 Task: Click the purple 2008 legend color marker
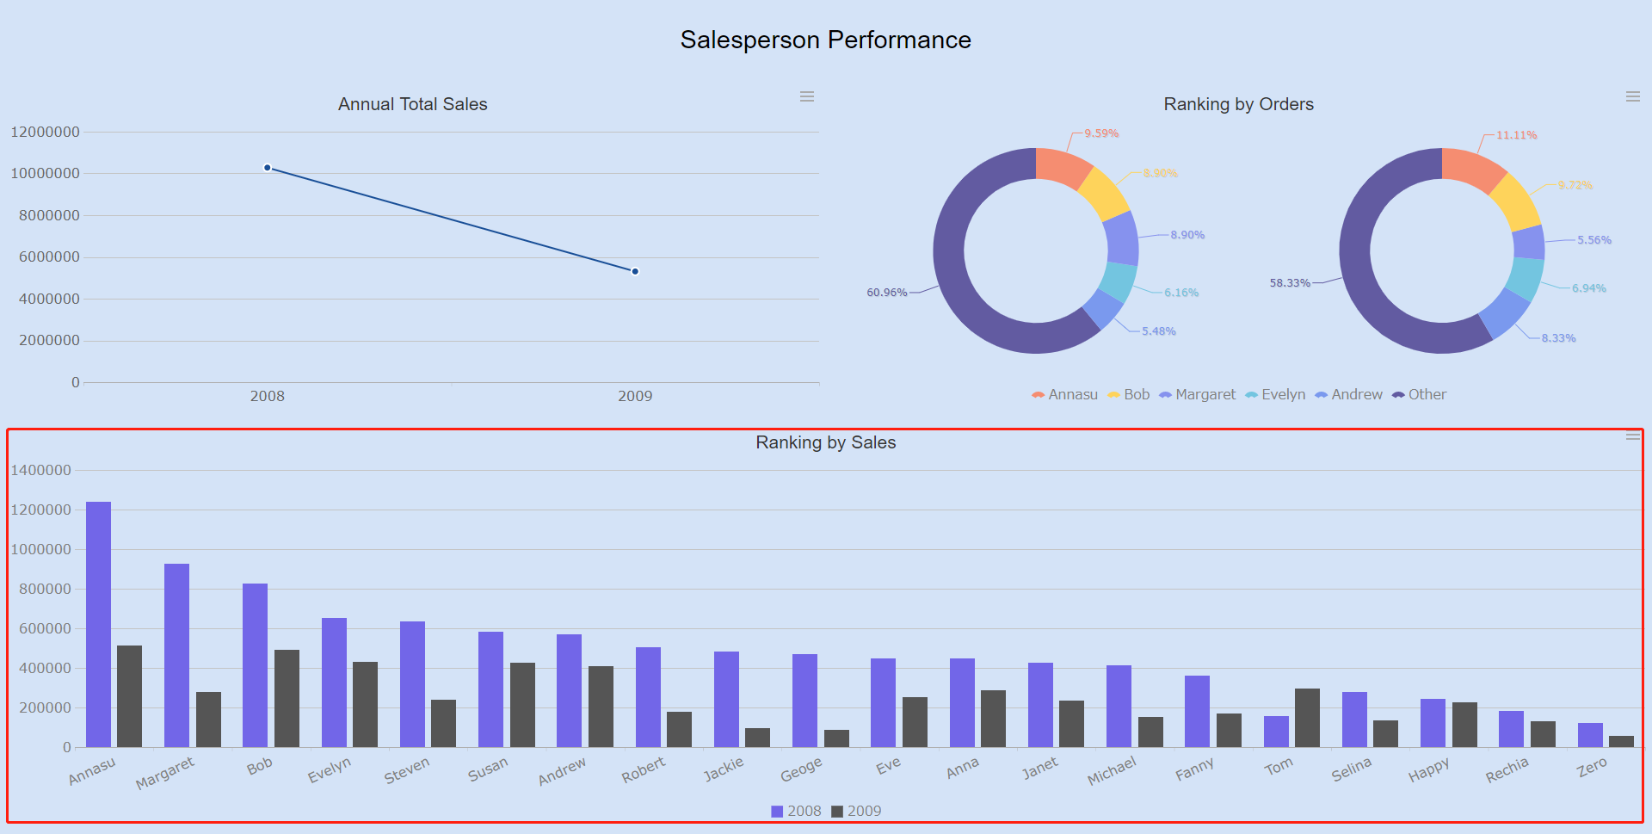pyautogui.click(x=776, y=810)
